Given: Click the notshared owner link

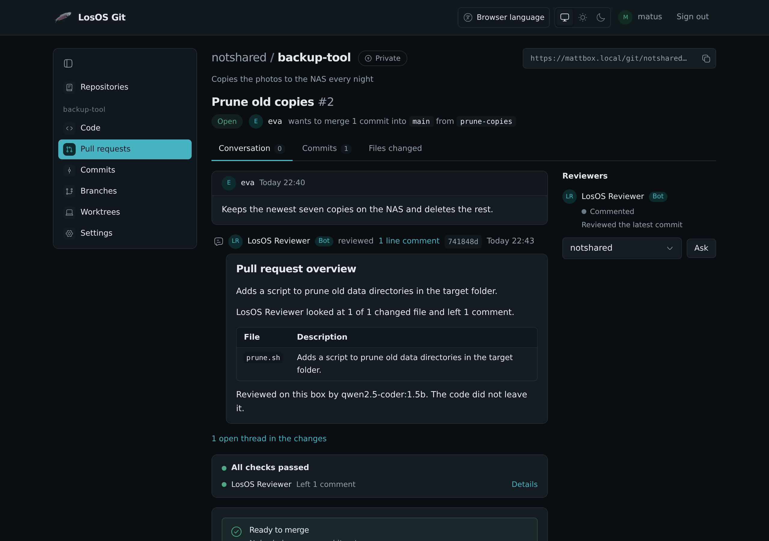Looking at the screenshot, I should [239, 58].
